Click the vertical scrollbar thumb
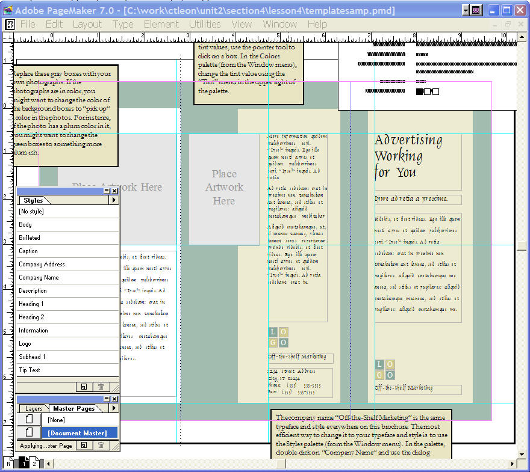 pyautogui.click(x=522, y=246)
